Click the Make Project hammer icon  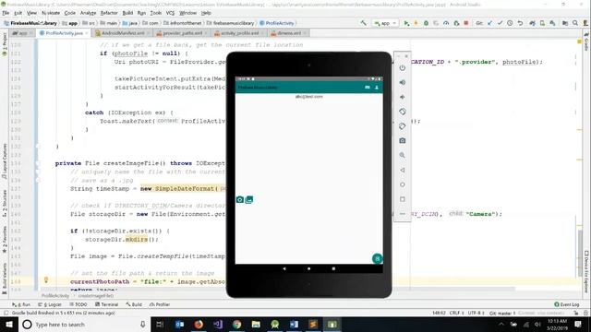pyautogui.click(x=363, y=23)
